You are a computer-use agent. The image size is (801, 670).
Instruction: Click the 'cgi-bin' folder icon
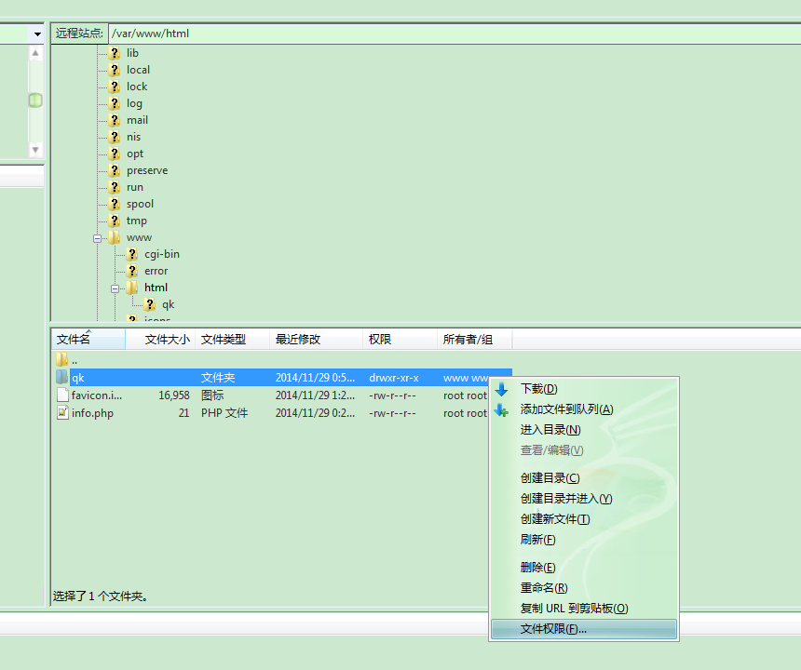pyautogui.click(x=132, y=254)
